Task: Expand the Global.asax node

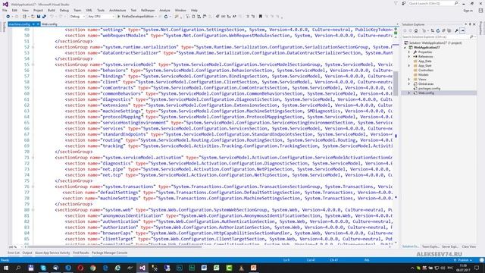Action: [x=409, y=84]
